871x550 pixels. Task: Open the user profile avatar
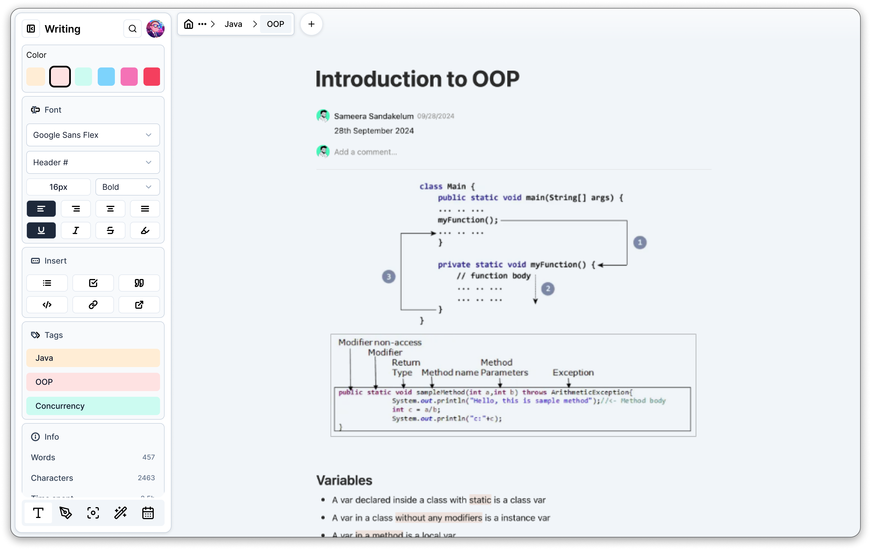click(155, 29)
